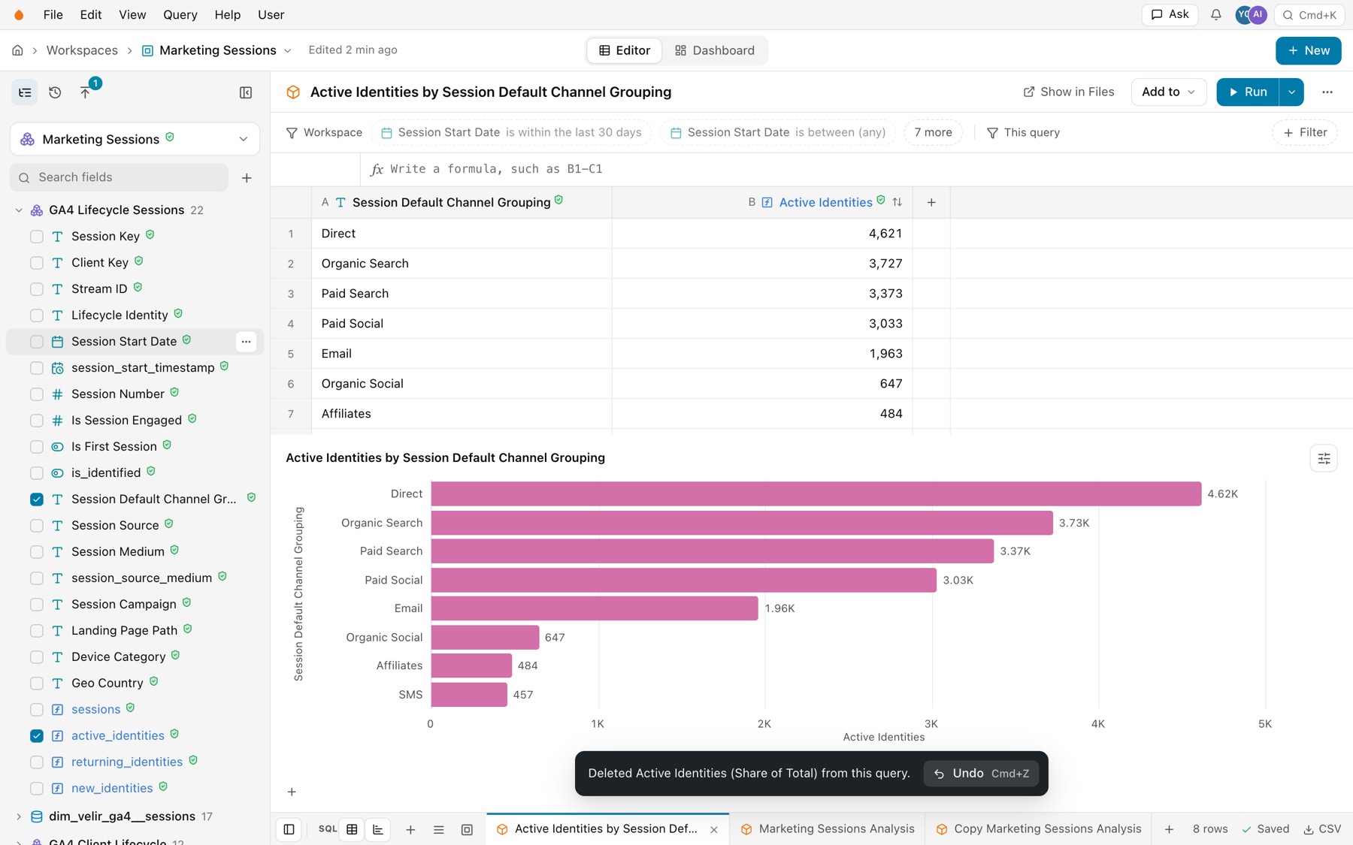Go to the home icon in breadcrumb
The height and width of the screenshot is (845, 1353).
(x=17, y=50)
